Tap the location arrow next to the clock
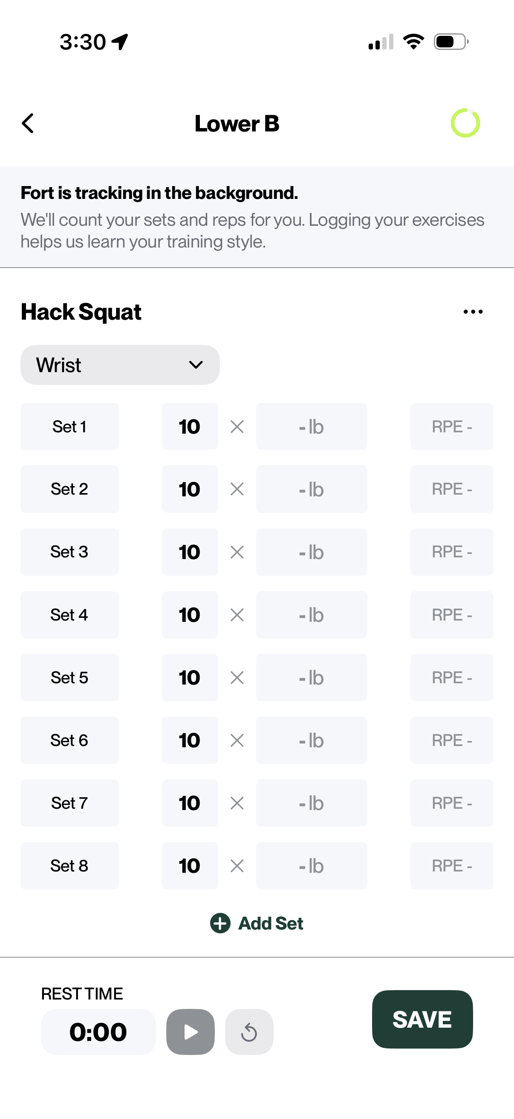The width and height of the screenshot is (514, 1119). tap(119, 41)
